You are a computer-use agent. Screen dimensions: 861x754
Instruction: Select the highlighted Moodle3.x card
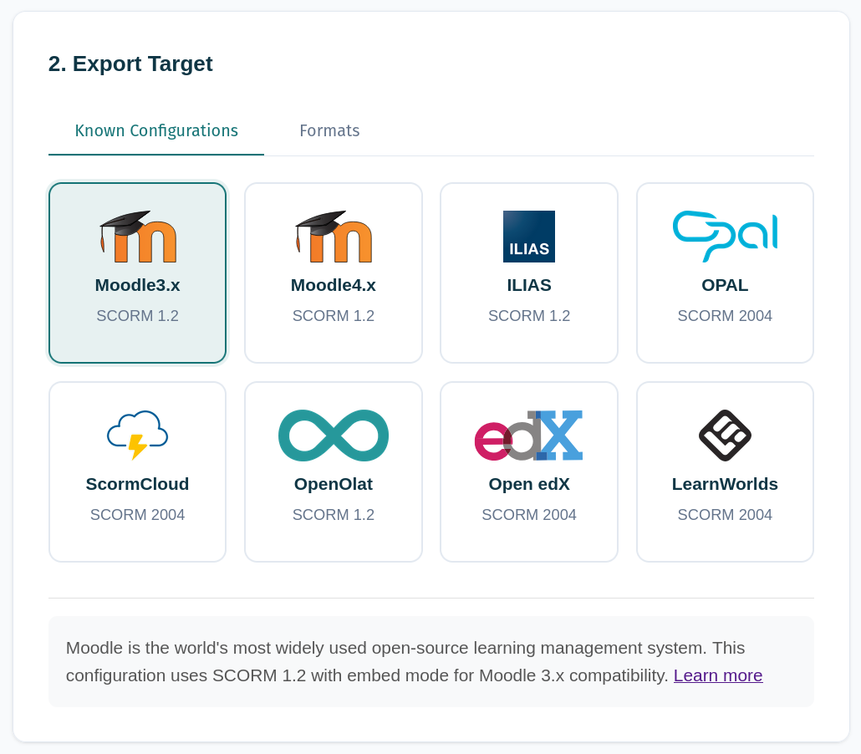coord(137,273)
